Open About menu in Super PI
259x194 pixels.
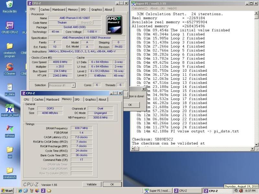[157, 8]
